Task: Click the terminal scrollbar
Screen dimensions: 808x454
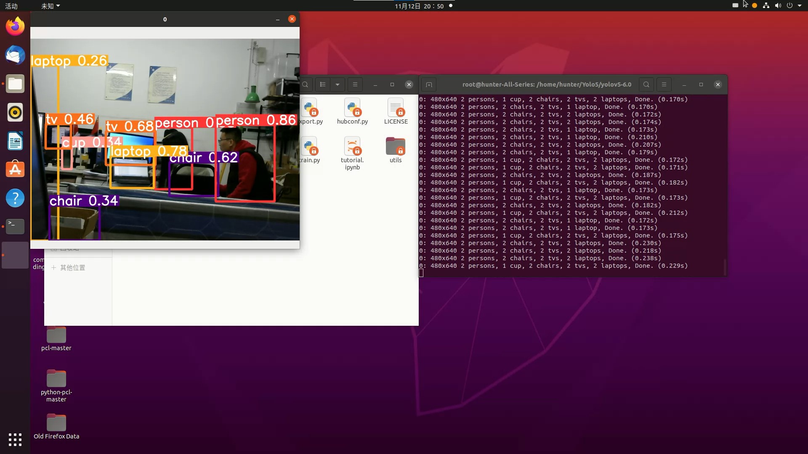Action: [x=725, y=267]
